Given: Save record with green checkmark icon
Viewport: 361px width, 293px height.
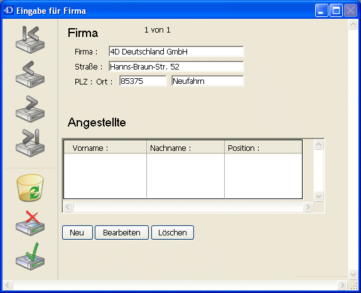Looking at the screenshot, I should (30, 256).
